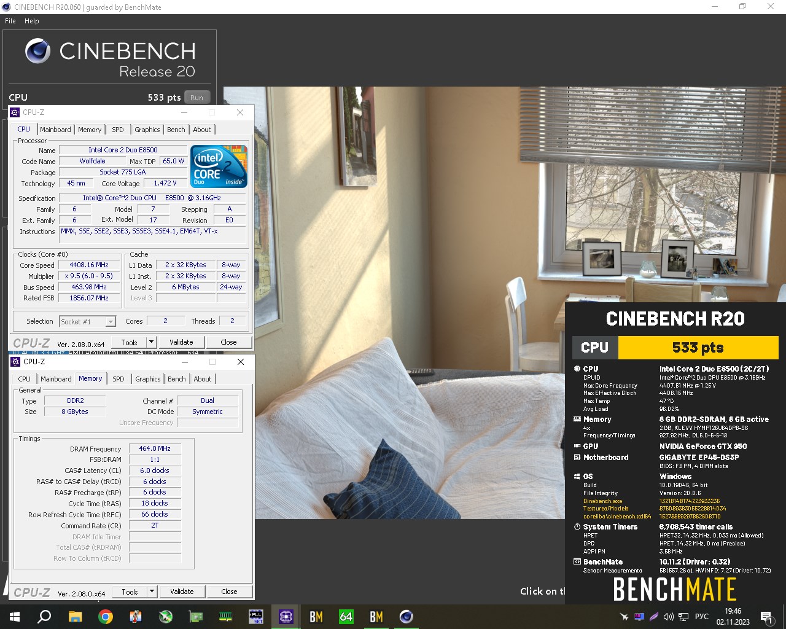
Task: Click Close button in upper CPU-Z window
Action: [228, 342]
